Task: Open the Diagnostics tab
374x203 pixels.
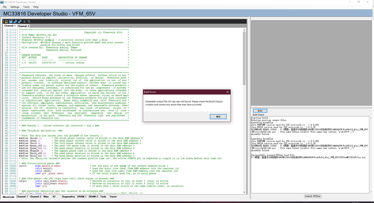Action: click(68, 197)
